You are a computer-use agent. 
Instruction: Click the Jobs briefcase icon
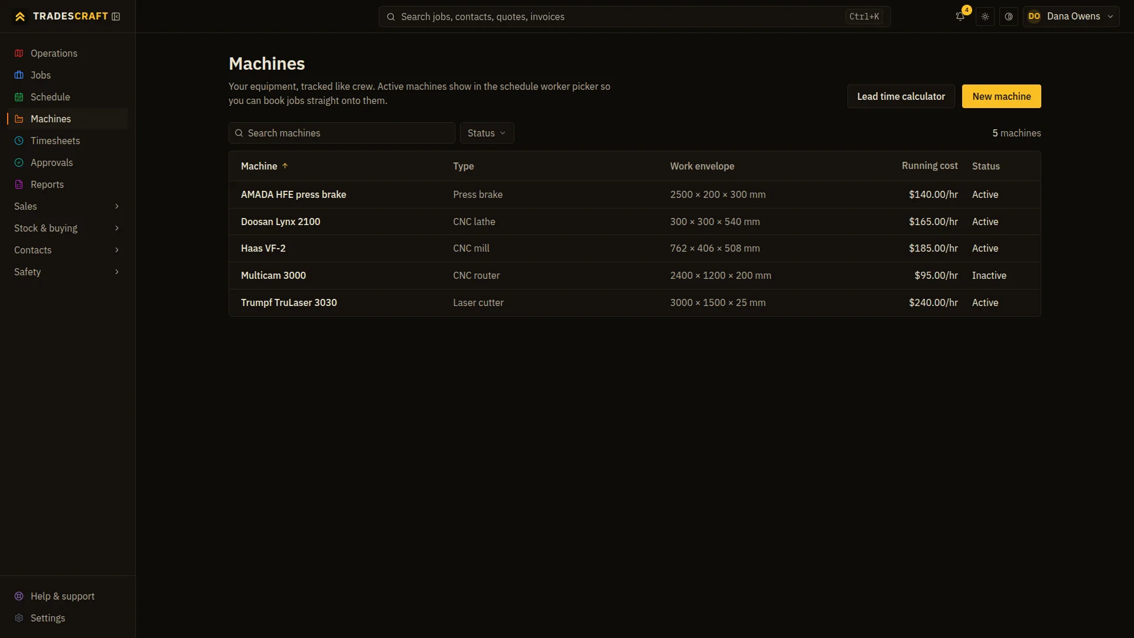tap(19, 75)
